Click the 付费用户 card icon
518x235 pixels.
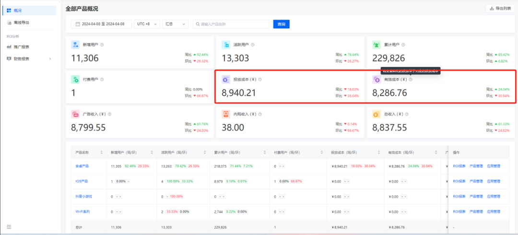tap(75, 79)
